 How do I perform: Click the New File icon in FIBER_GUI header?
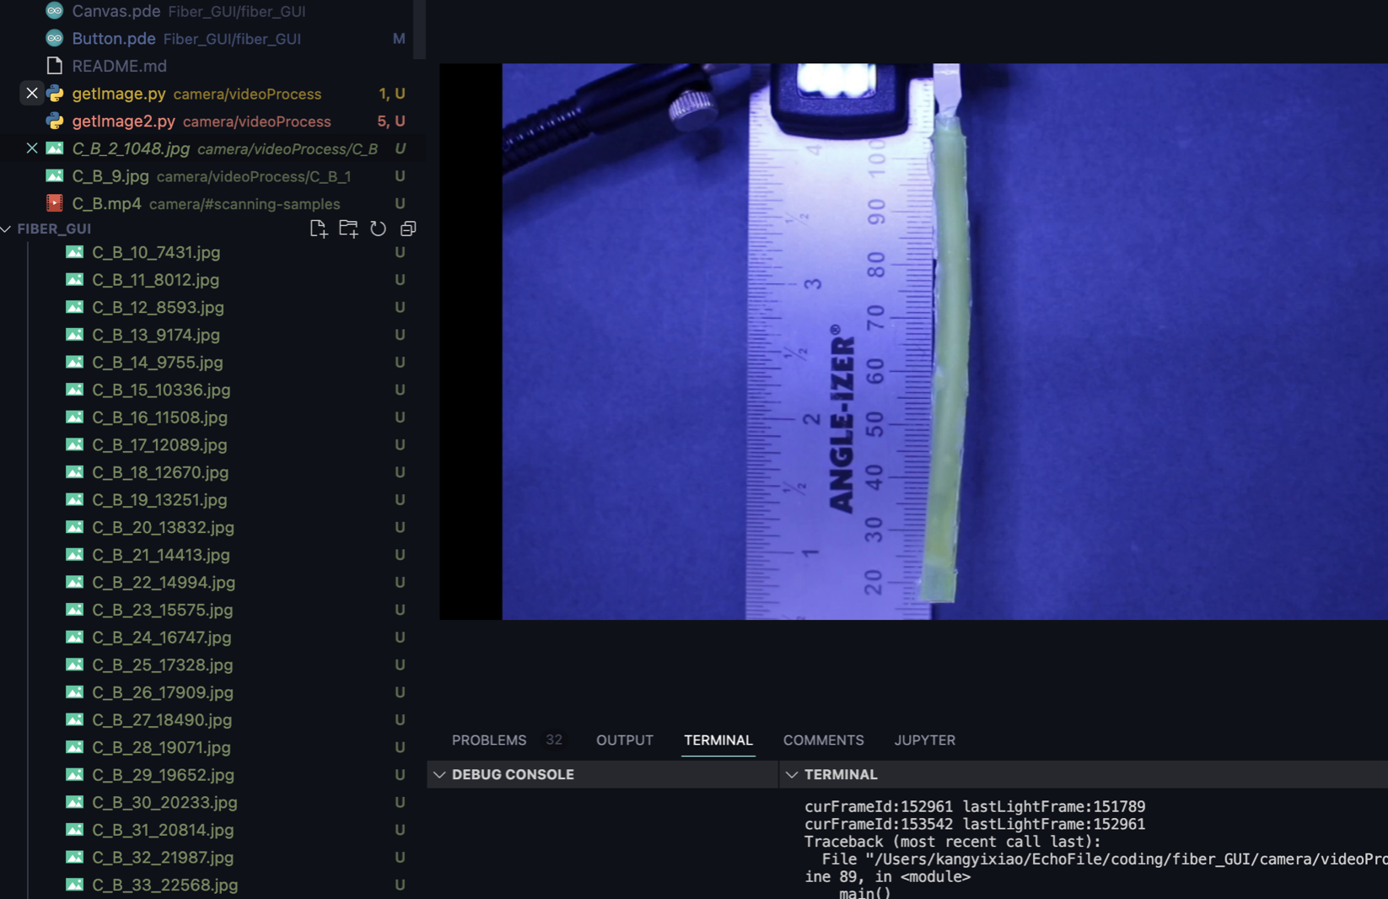click(318, 229)
